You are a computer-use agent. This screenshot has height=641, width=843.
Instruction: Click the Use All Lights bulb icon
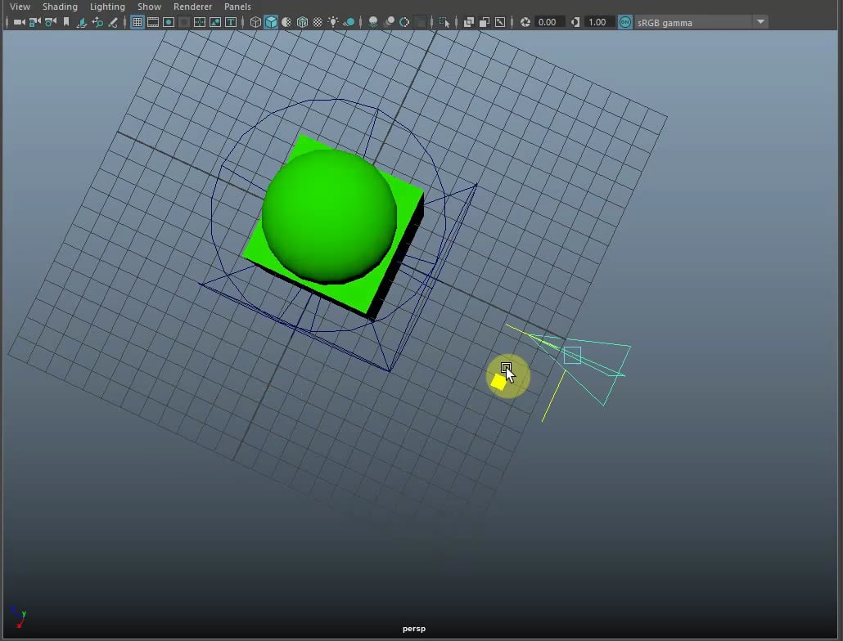click(333, 22)
